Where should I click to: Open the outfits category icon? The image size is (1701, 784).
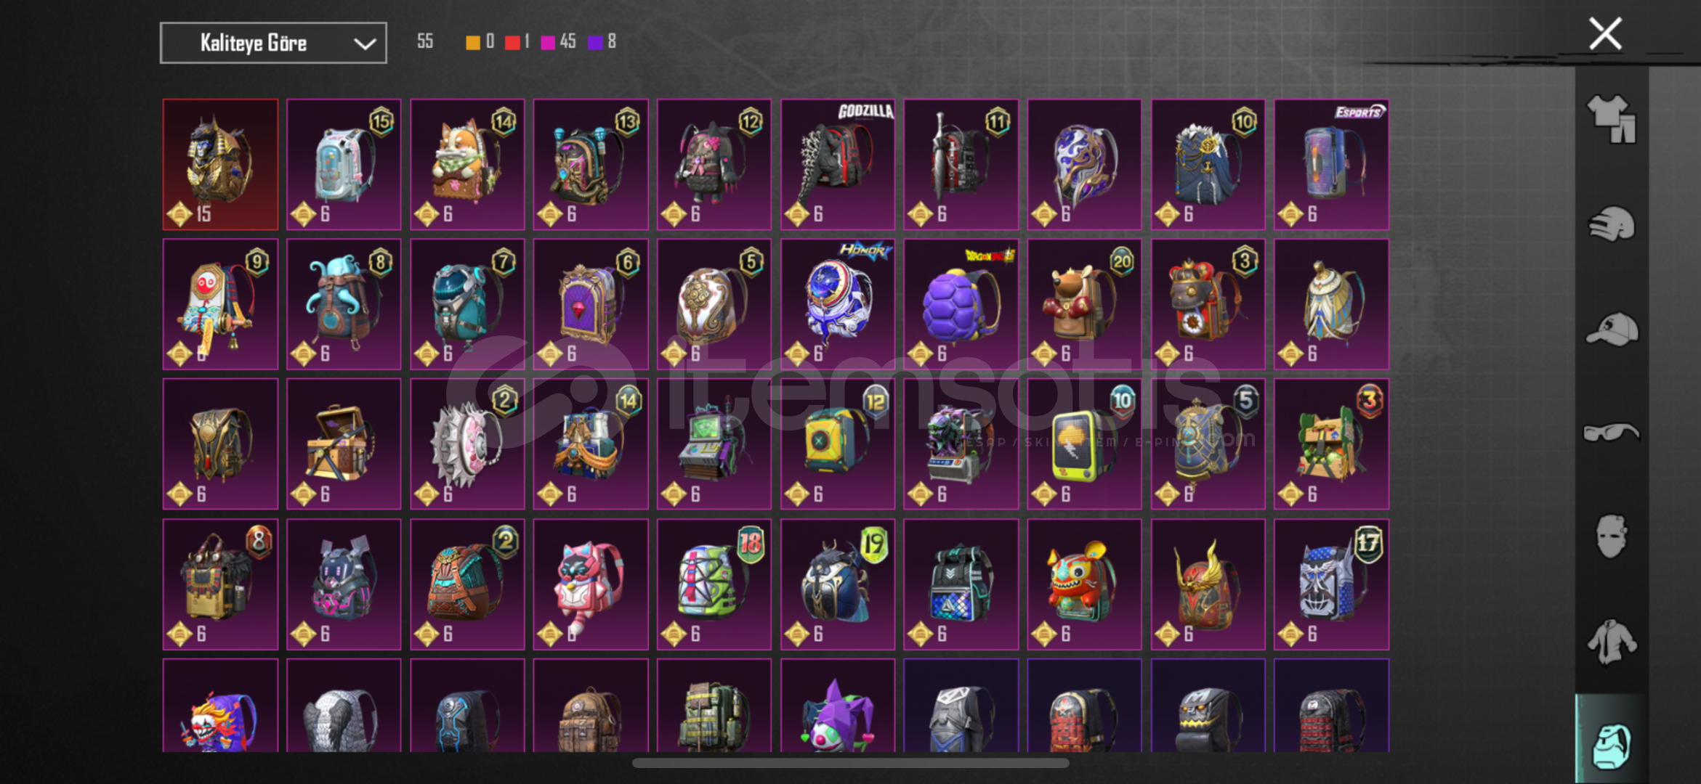coord(1612,119)
